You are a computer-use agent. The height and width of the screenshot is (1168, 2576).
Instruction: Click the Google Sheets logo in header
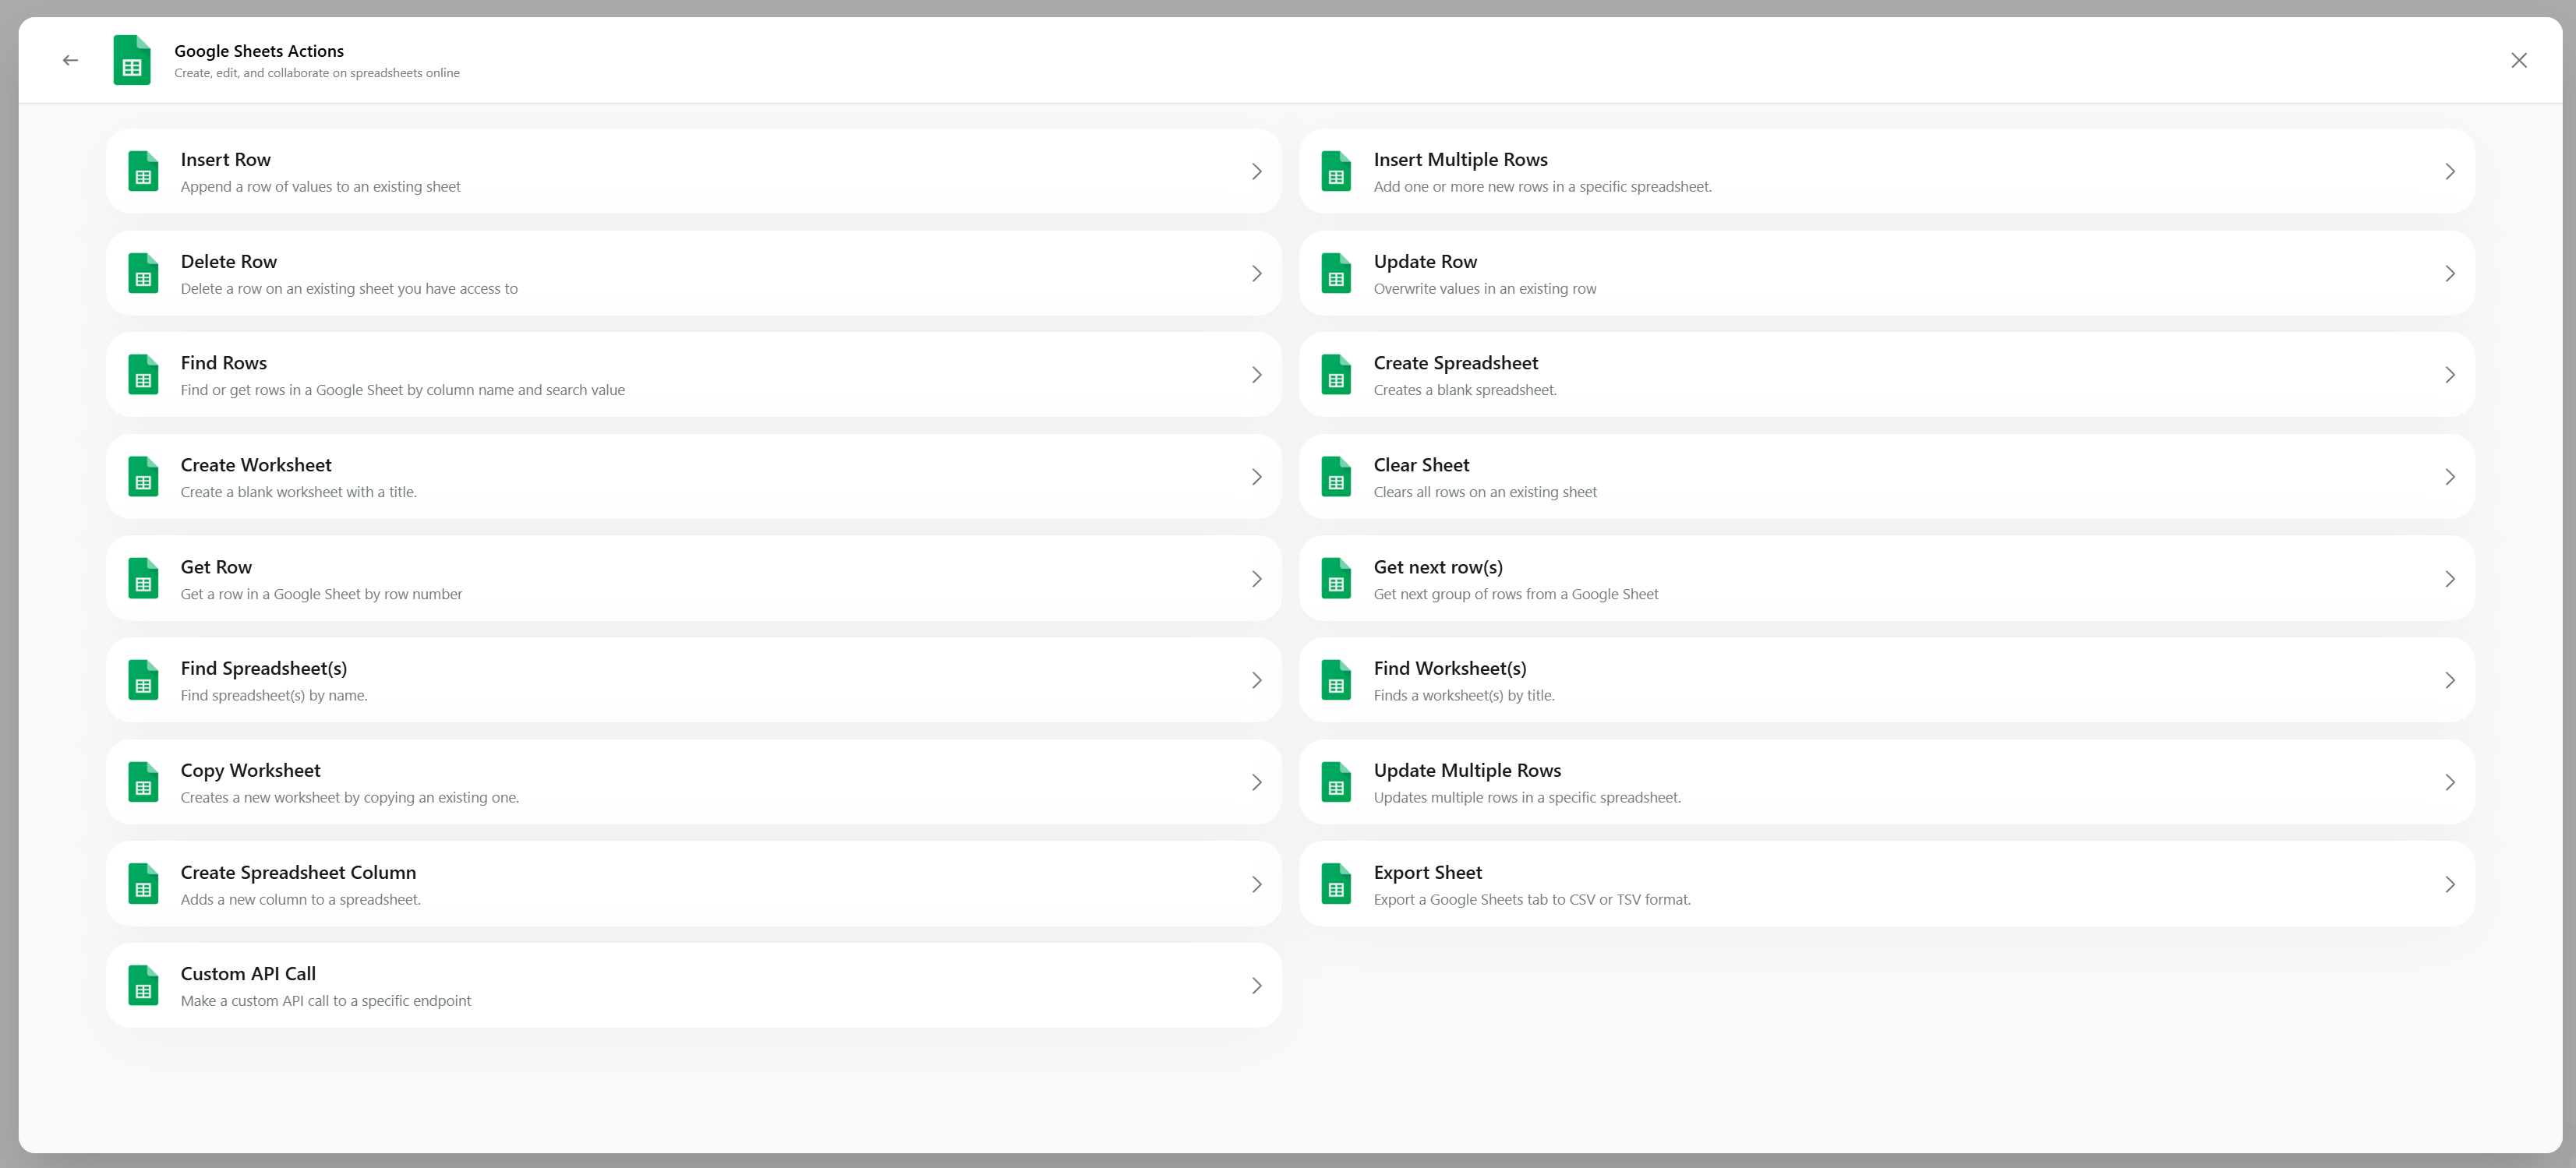pos(132,60)
